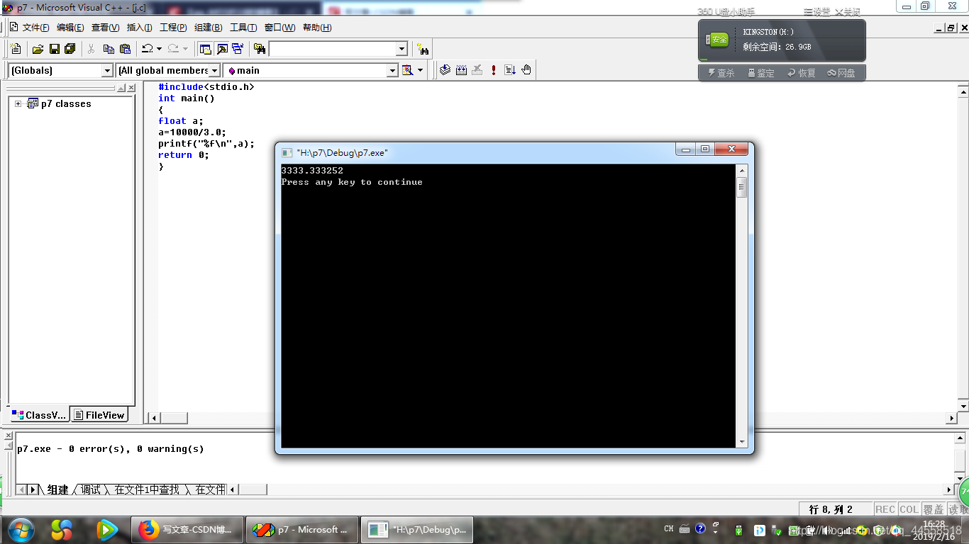The height and width of the screenshot is (544, 969).
Task: Click the Save All toolbar icon
Action: 70,49
